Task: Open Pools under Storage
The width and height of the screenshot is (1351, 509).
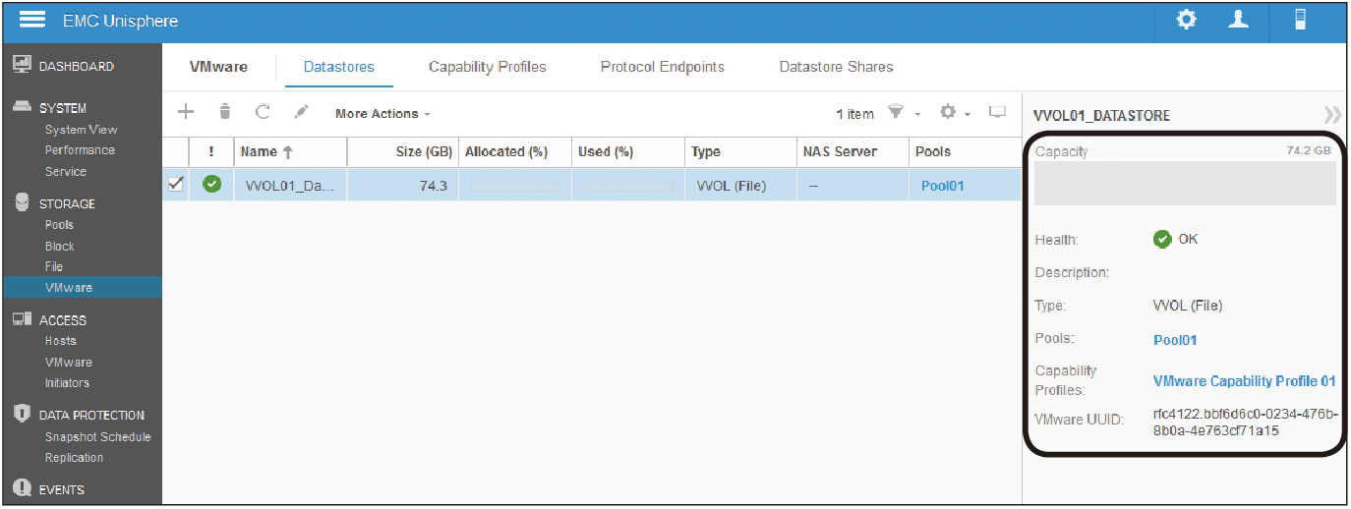Action: pyautogui.click(x=59, y=225)
